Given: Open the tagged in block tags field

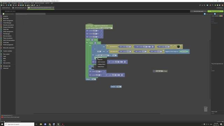Looking at the screenshot, I should pos(184,51).
